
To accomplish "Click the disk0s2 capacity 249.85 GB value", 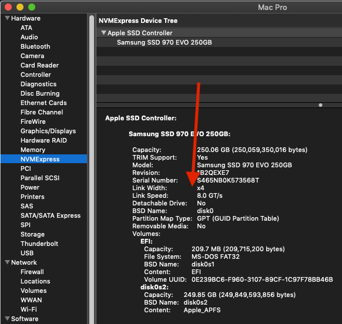I will tap(239, 295).
